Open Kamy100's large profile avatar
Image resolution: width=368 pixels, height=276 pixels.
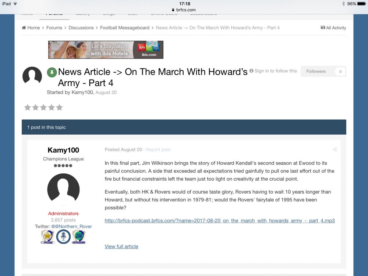[63, 190]
